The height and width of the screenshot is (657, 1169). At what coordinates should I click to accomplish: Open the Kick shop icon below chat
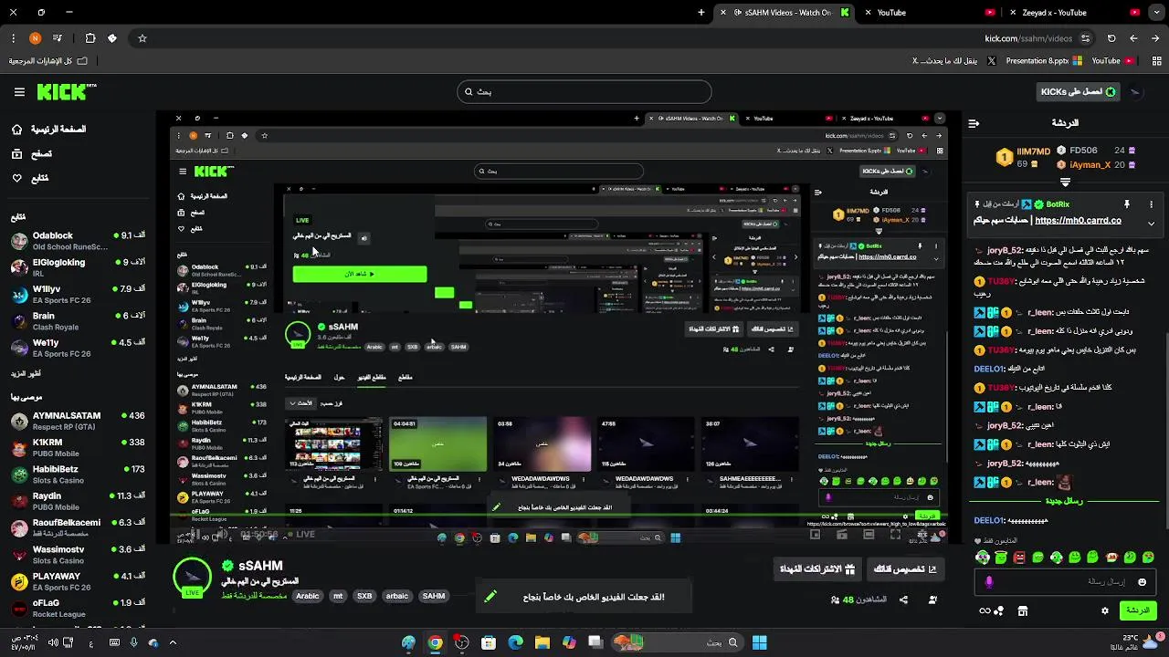[x=1023, y=610]
